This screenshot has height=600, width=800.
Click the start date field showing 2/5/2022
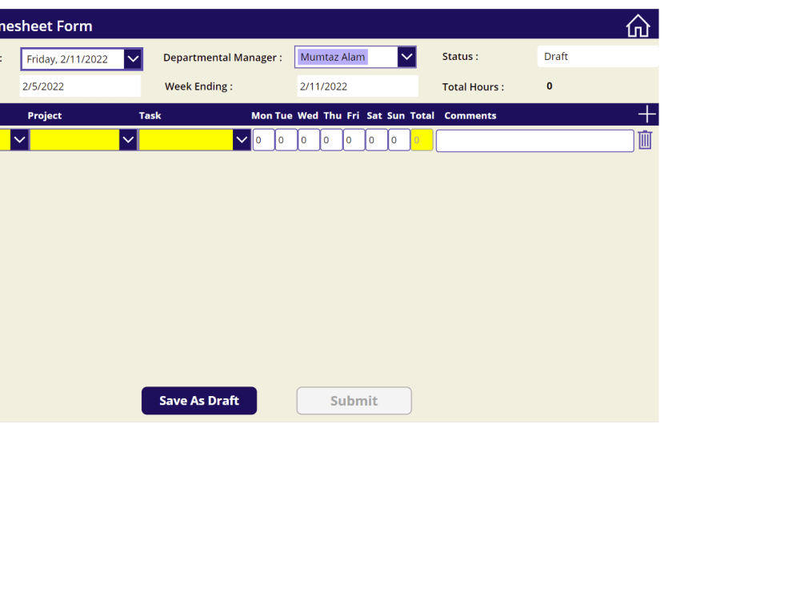pos(80,86)
